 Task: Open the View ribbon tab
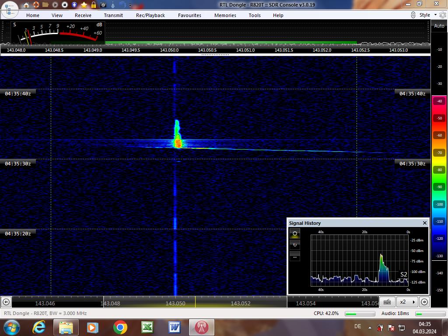(x=57, y=15)
